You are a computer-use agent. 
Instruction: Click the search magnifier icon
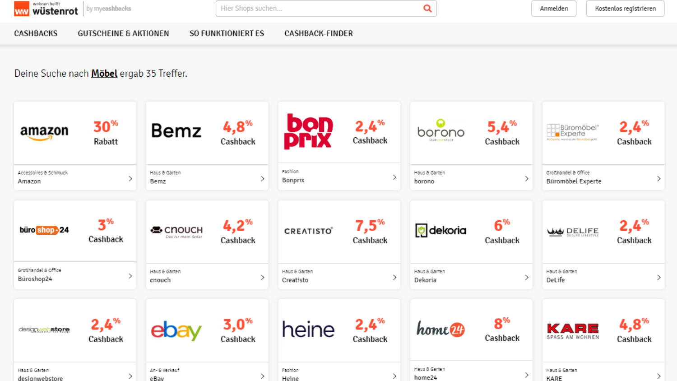(x=427, y=8)
